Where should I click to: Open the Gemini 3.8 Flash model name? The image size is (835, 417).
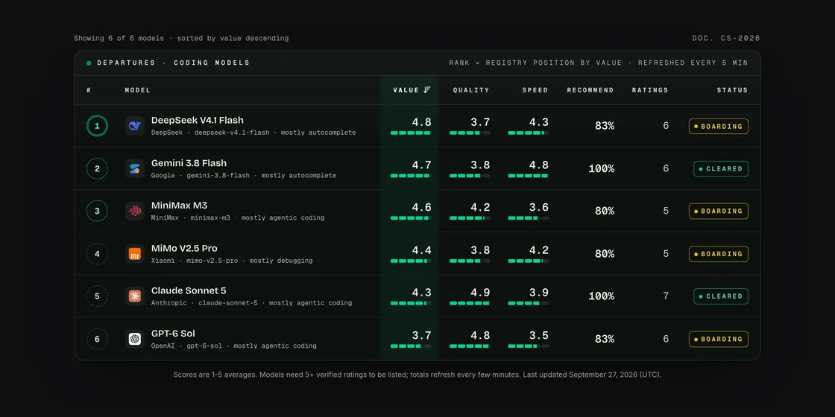(x=189, y=163)
